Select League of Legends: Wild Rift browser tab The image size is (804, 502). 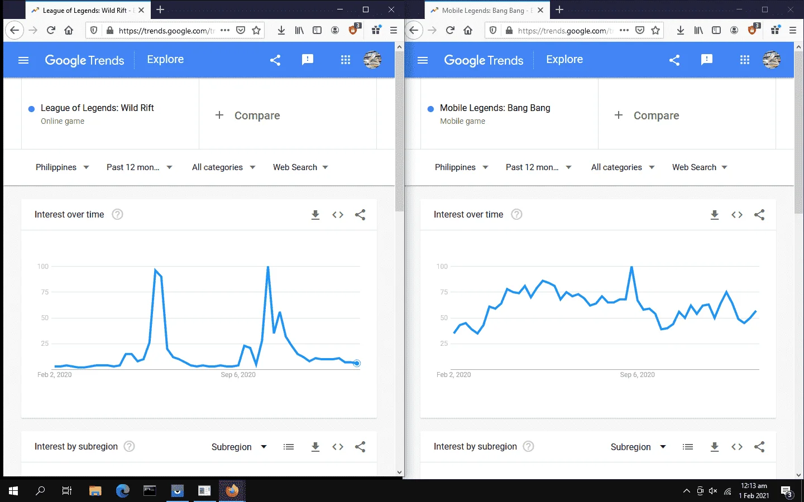(88, 10)
